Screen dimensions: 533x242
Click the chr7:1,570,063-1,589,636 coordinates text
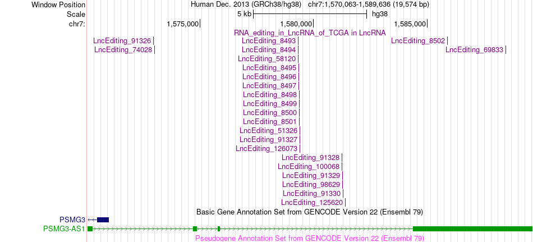(369, 4)
